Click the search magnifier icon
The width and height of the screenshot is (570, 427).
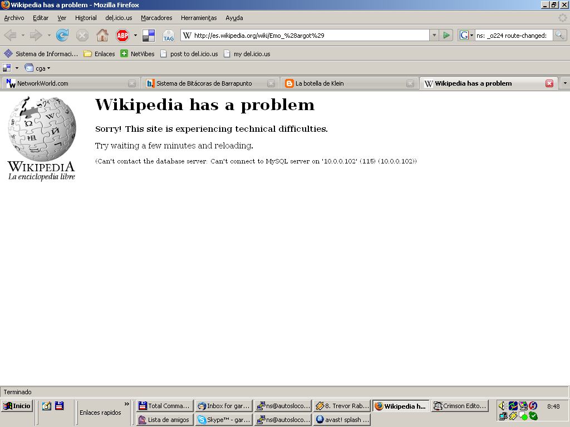pos(559,35)
